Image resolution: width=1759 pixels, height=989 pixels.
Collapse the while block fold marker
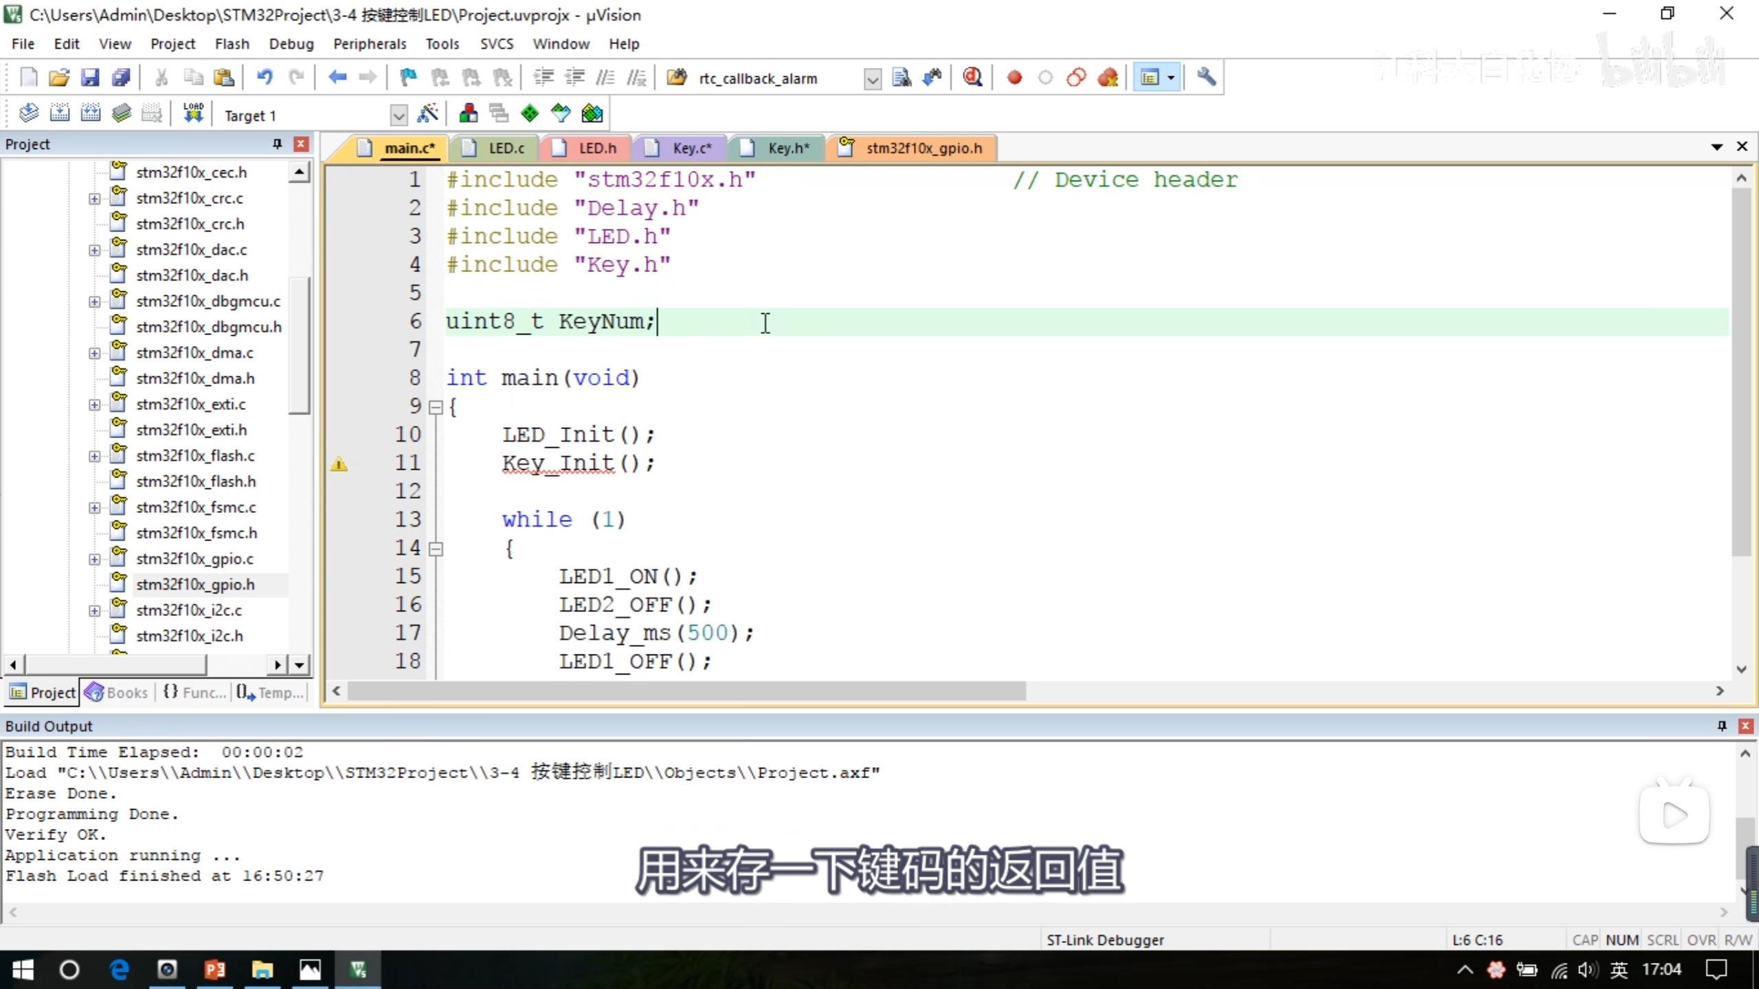pyautogui.click(x=436, y=549)
